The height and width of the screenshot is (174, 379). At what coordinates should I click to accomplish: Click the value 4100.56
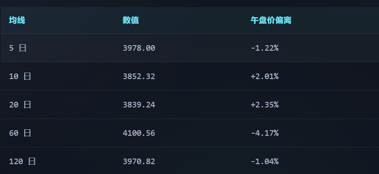[x=139, y=133]
